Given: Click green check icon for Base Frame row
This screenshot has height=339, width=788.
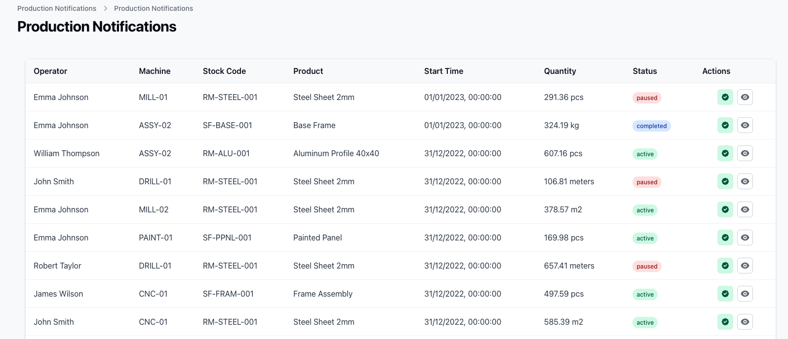Looking at the screenshot, I should click(725, 125).
